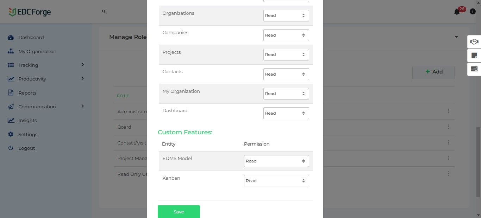Viewport: 481px width, 218px height.
Task: Open the info icon in header
Action: click(473, 12)
